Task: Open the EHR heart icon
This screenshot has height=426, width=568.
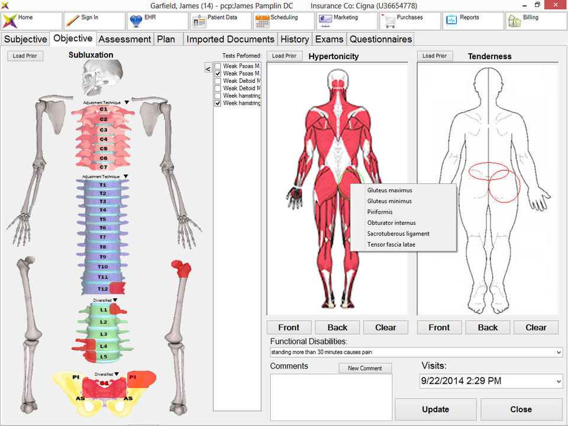Action: [x=136, y=21]
